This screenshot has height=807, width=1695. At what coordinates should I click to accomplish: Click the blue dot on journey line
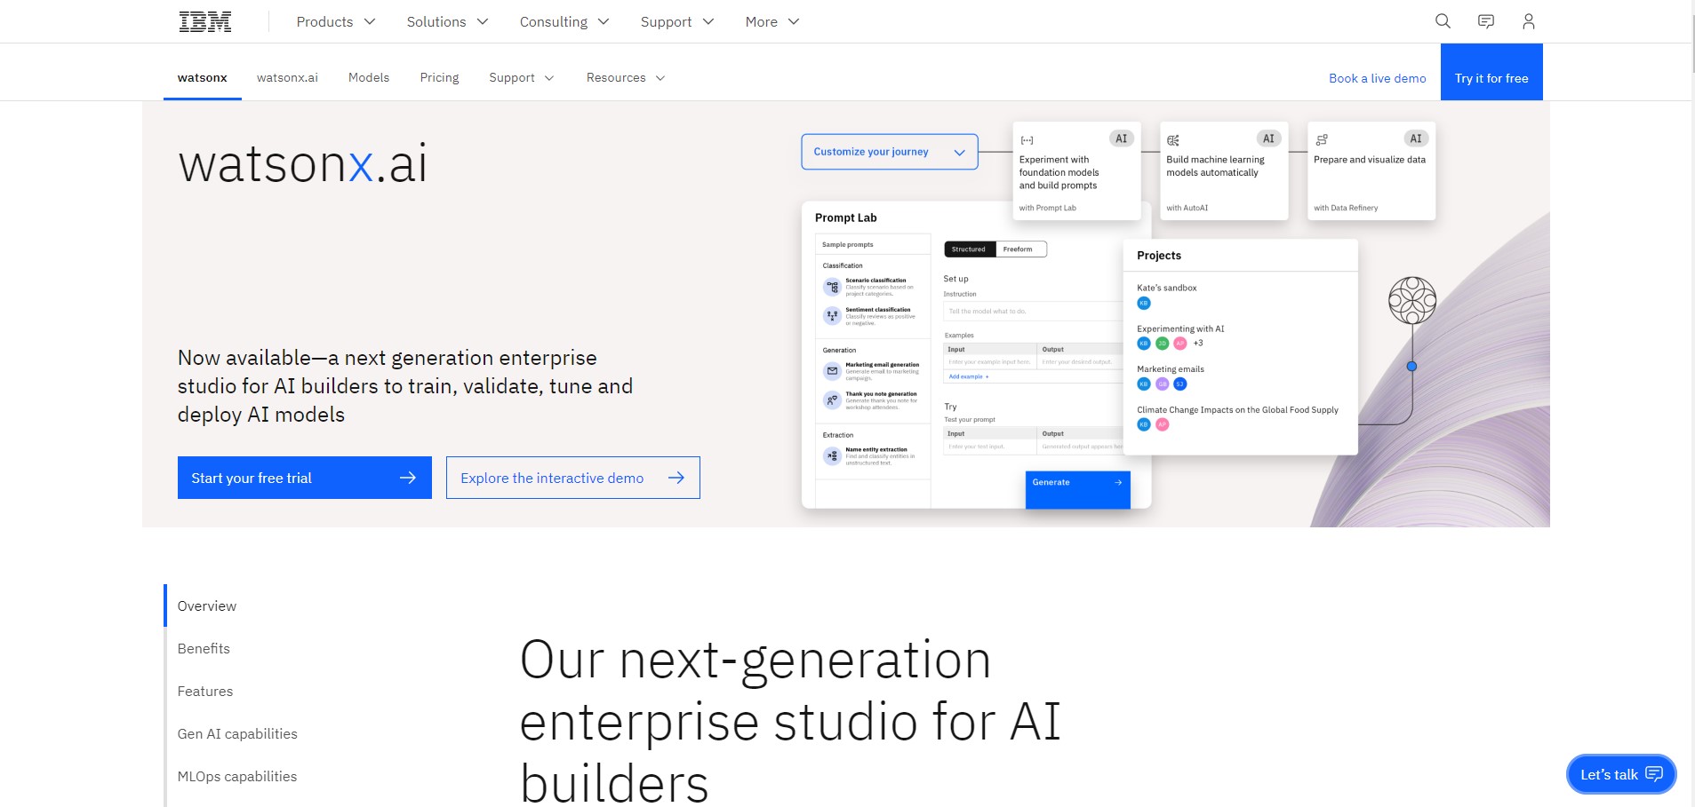coord(1411,366)
